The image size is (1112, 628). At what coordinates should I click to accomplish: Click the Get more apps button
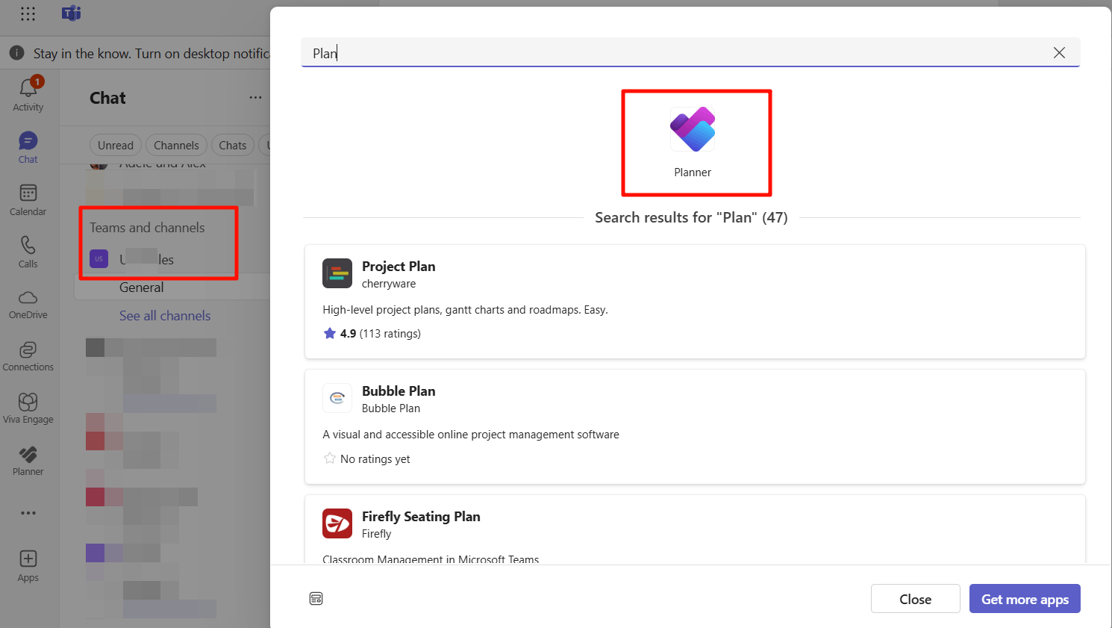[x=1025, y=599]
